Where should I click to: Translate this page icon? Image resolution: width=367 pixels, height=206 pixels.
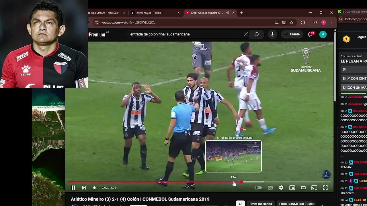pos(284,22)
